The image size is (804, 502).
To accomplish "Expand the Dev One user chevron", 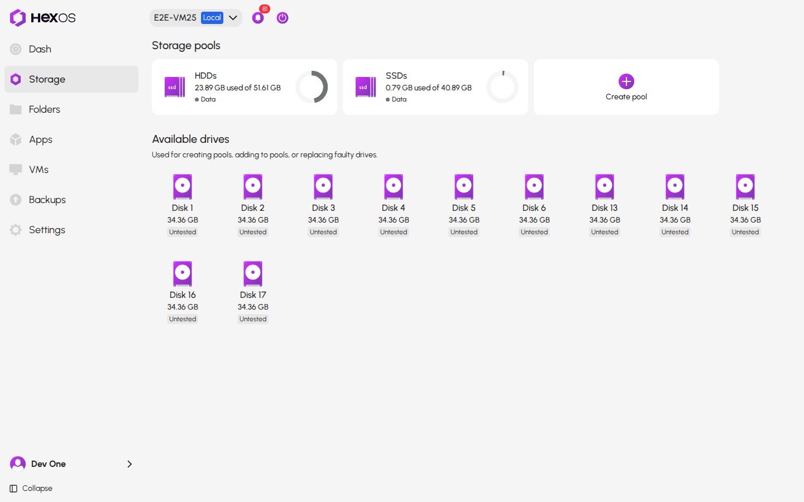I will [x=130, y=464].
